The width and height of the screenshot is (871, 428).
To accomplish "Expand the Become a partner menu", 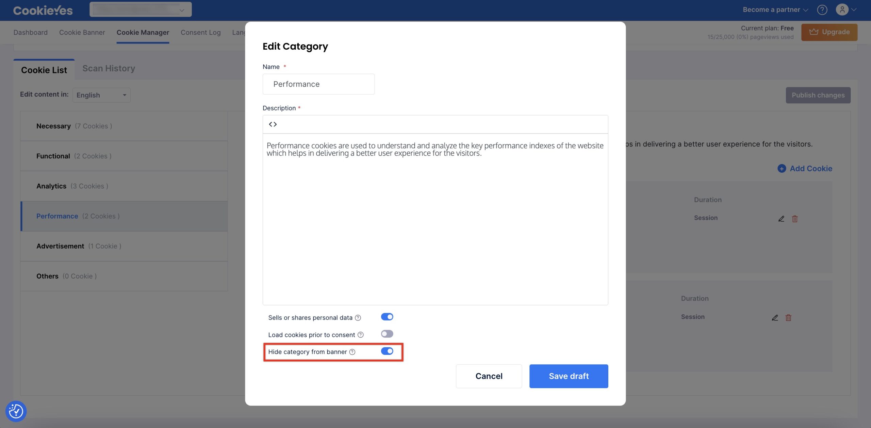I will (x=775, y=10).
